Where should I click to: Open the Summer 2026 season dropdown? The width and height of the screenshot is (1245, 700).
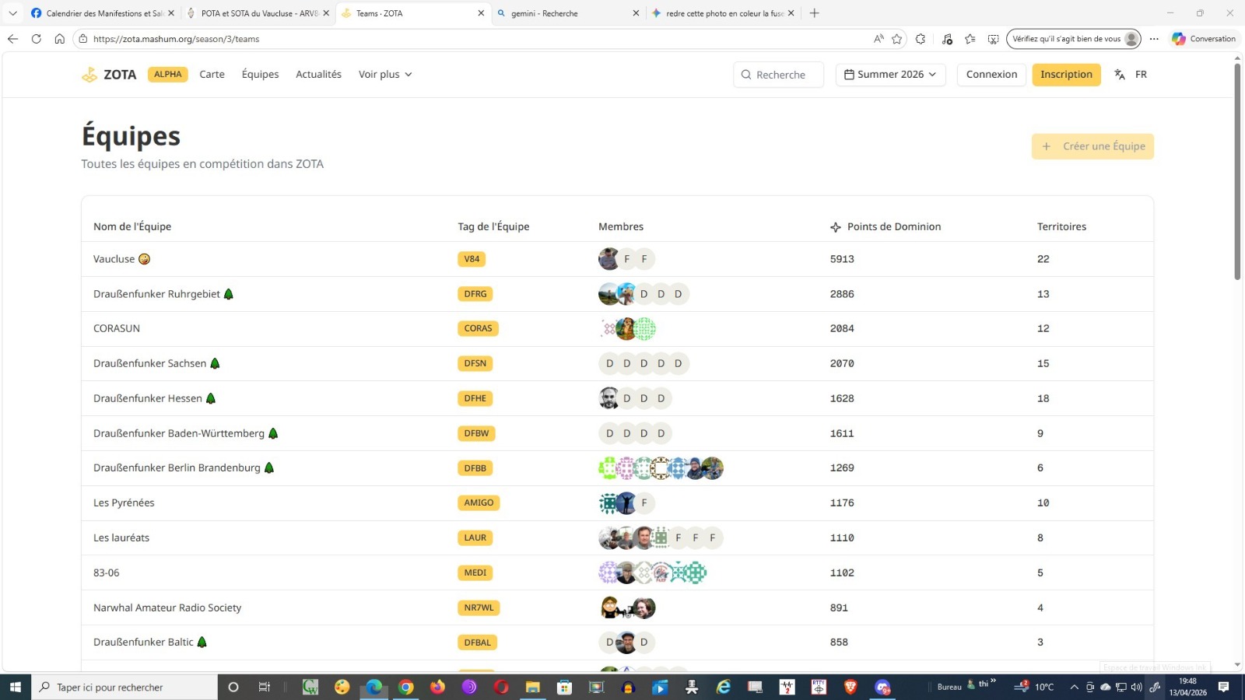pos(890,75)
